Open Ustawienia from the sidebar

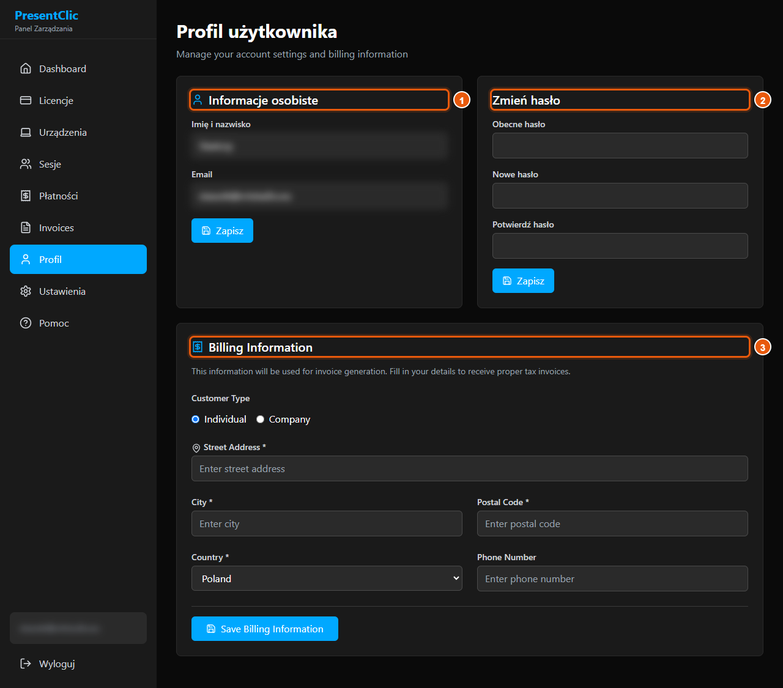(x=78, y=291)
